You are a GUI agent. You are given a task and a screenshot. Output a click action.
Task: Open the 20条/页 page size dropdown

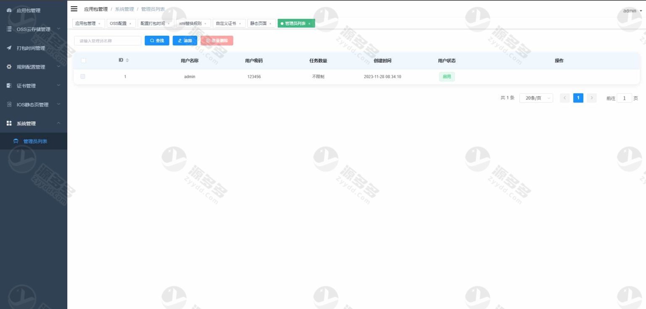[536, 98]
